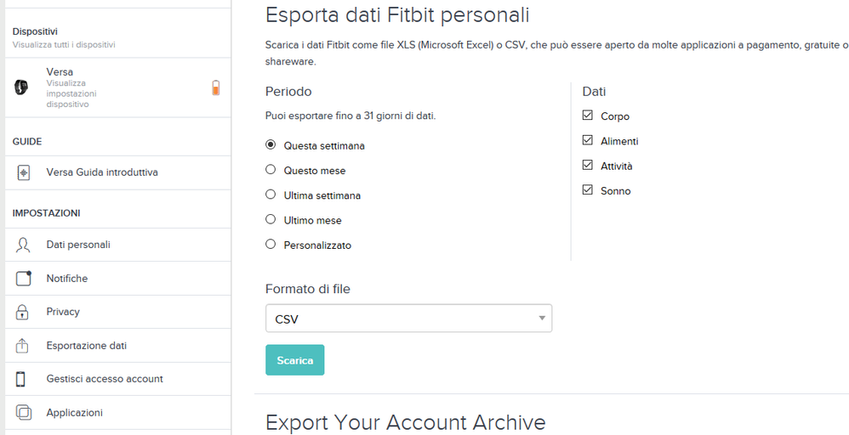
Task: Click the Privacy padlock icon
Action: [x=22, y=312]
